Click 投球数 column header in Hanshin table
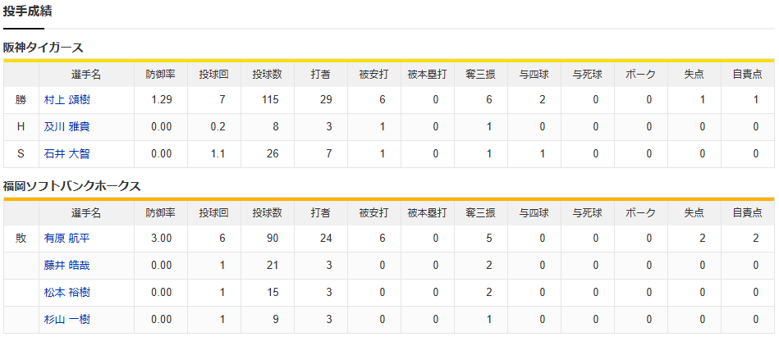This screenshot has width=779, height=337. coord(267,75)
